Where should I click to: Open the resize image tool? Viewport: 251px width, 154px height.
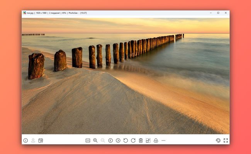click(x=148, y=141)
